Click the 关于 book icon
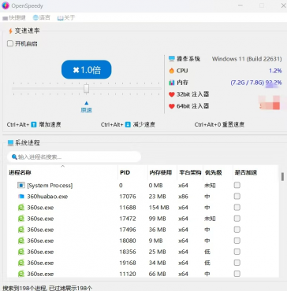The width and height of the screenshot is (287, 291). click(x=60, y=18)
